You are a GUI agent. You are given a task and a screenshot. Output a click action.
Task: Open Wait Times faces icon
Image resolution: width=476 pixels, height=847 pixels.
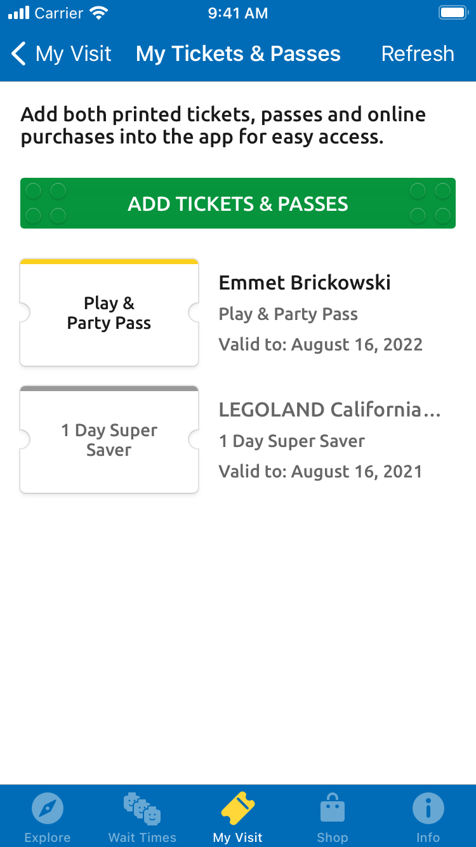point(142,808)
